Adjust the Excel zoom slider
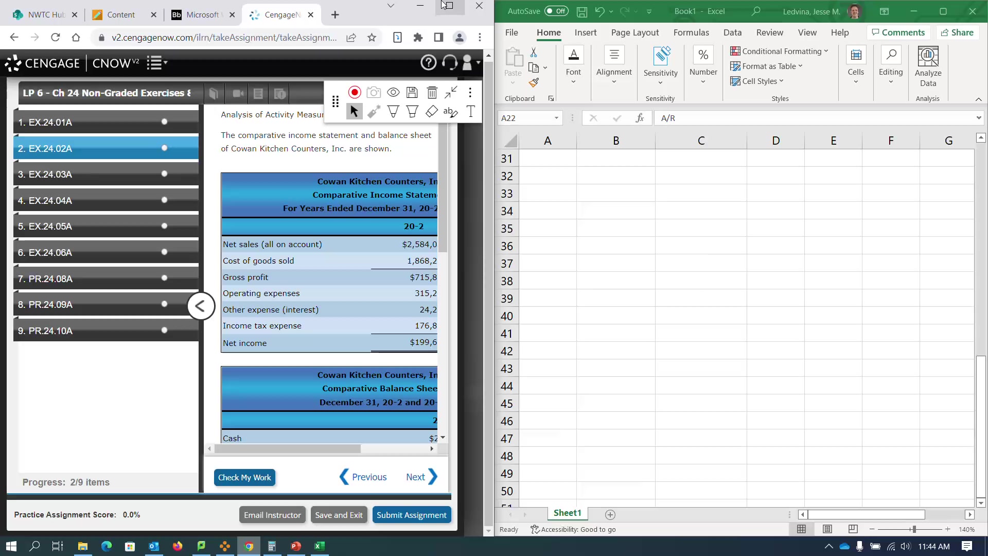 [914, 529]
